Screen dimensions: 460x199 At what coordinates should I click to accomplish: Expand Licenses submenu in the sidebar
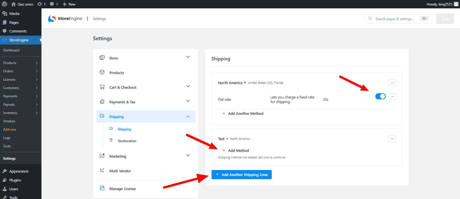(x=21, y=80)
